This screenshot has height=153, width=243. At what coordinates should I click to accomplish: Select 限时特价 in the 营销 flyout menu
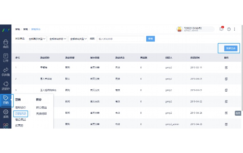(21, 108)
